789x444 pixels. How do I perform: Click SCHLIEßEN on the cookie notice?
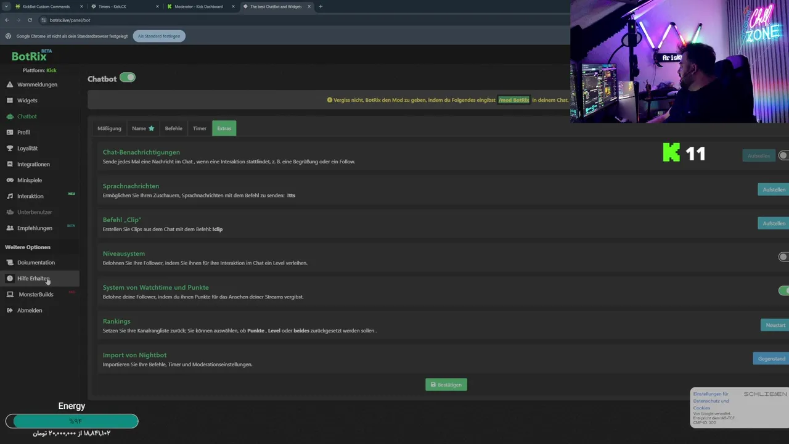click(765, 394)
